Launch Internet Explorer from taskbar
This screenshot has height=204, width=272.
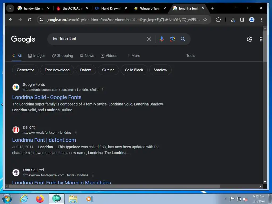coord(24,199)
